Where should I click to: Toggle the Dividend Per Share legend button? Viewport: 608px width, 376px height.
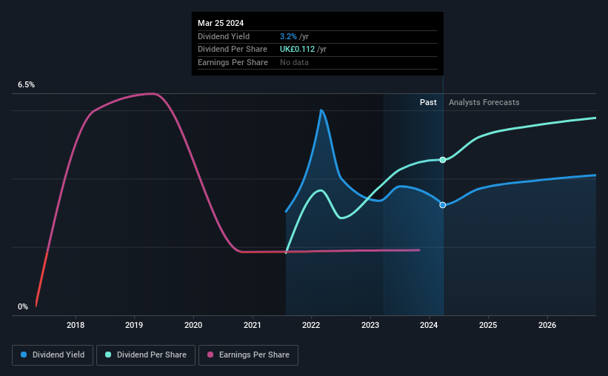click(x=146, y=355)
